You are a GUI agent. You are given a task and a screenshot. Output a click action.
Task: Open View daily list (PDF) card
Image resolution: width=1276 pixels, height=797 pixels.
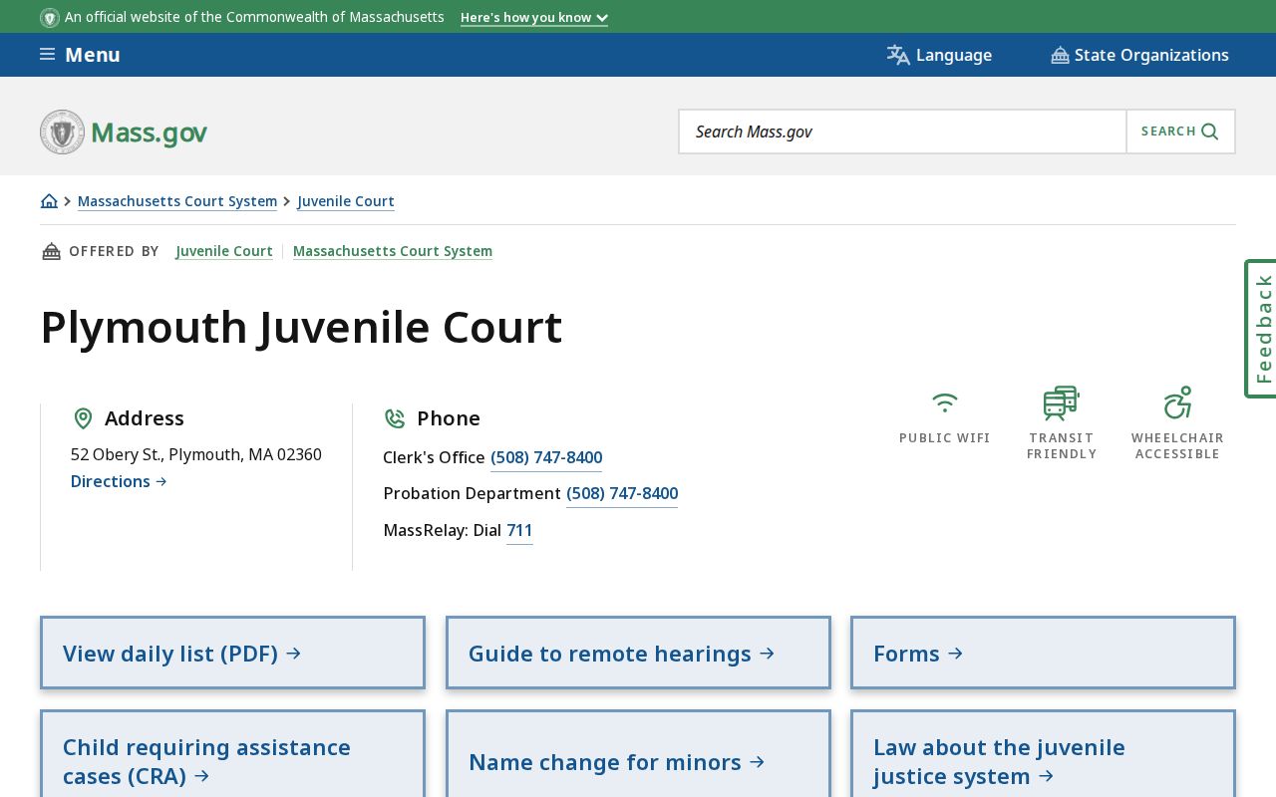pyautogui.click(x=232, y=653)
